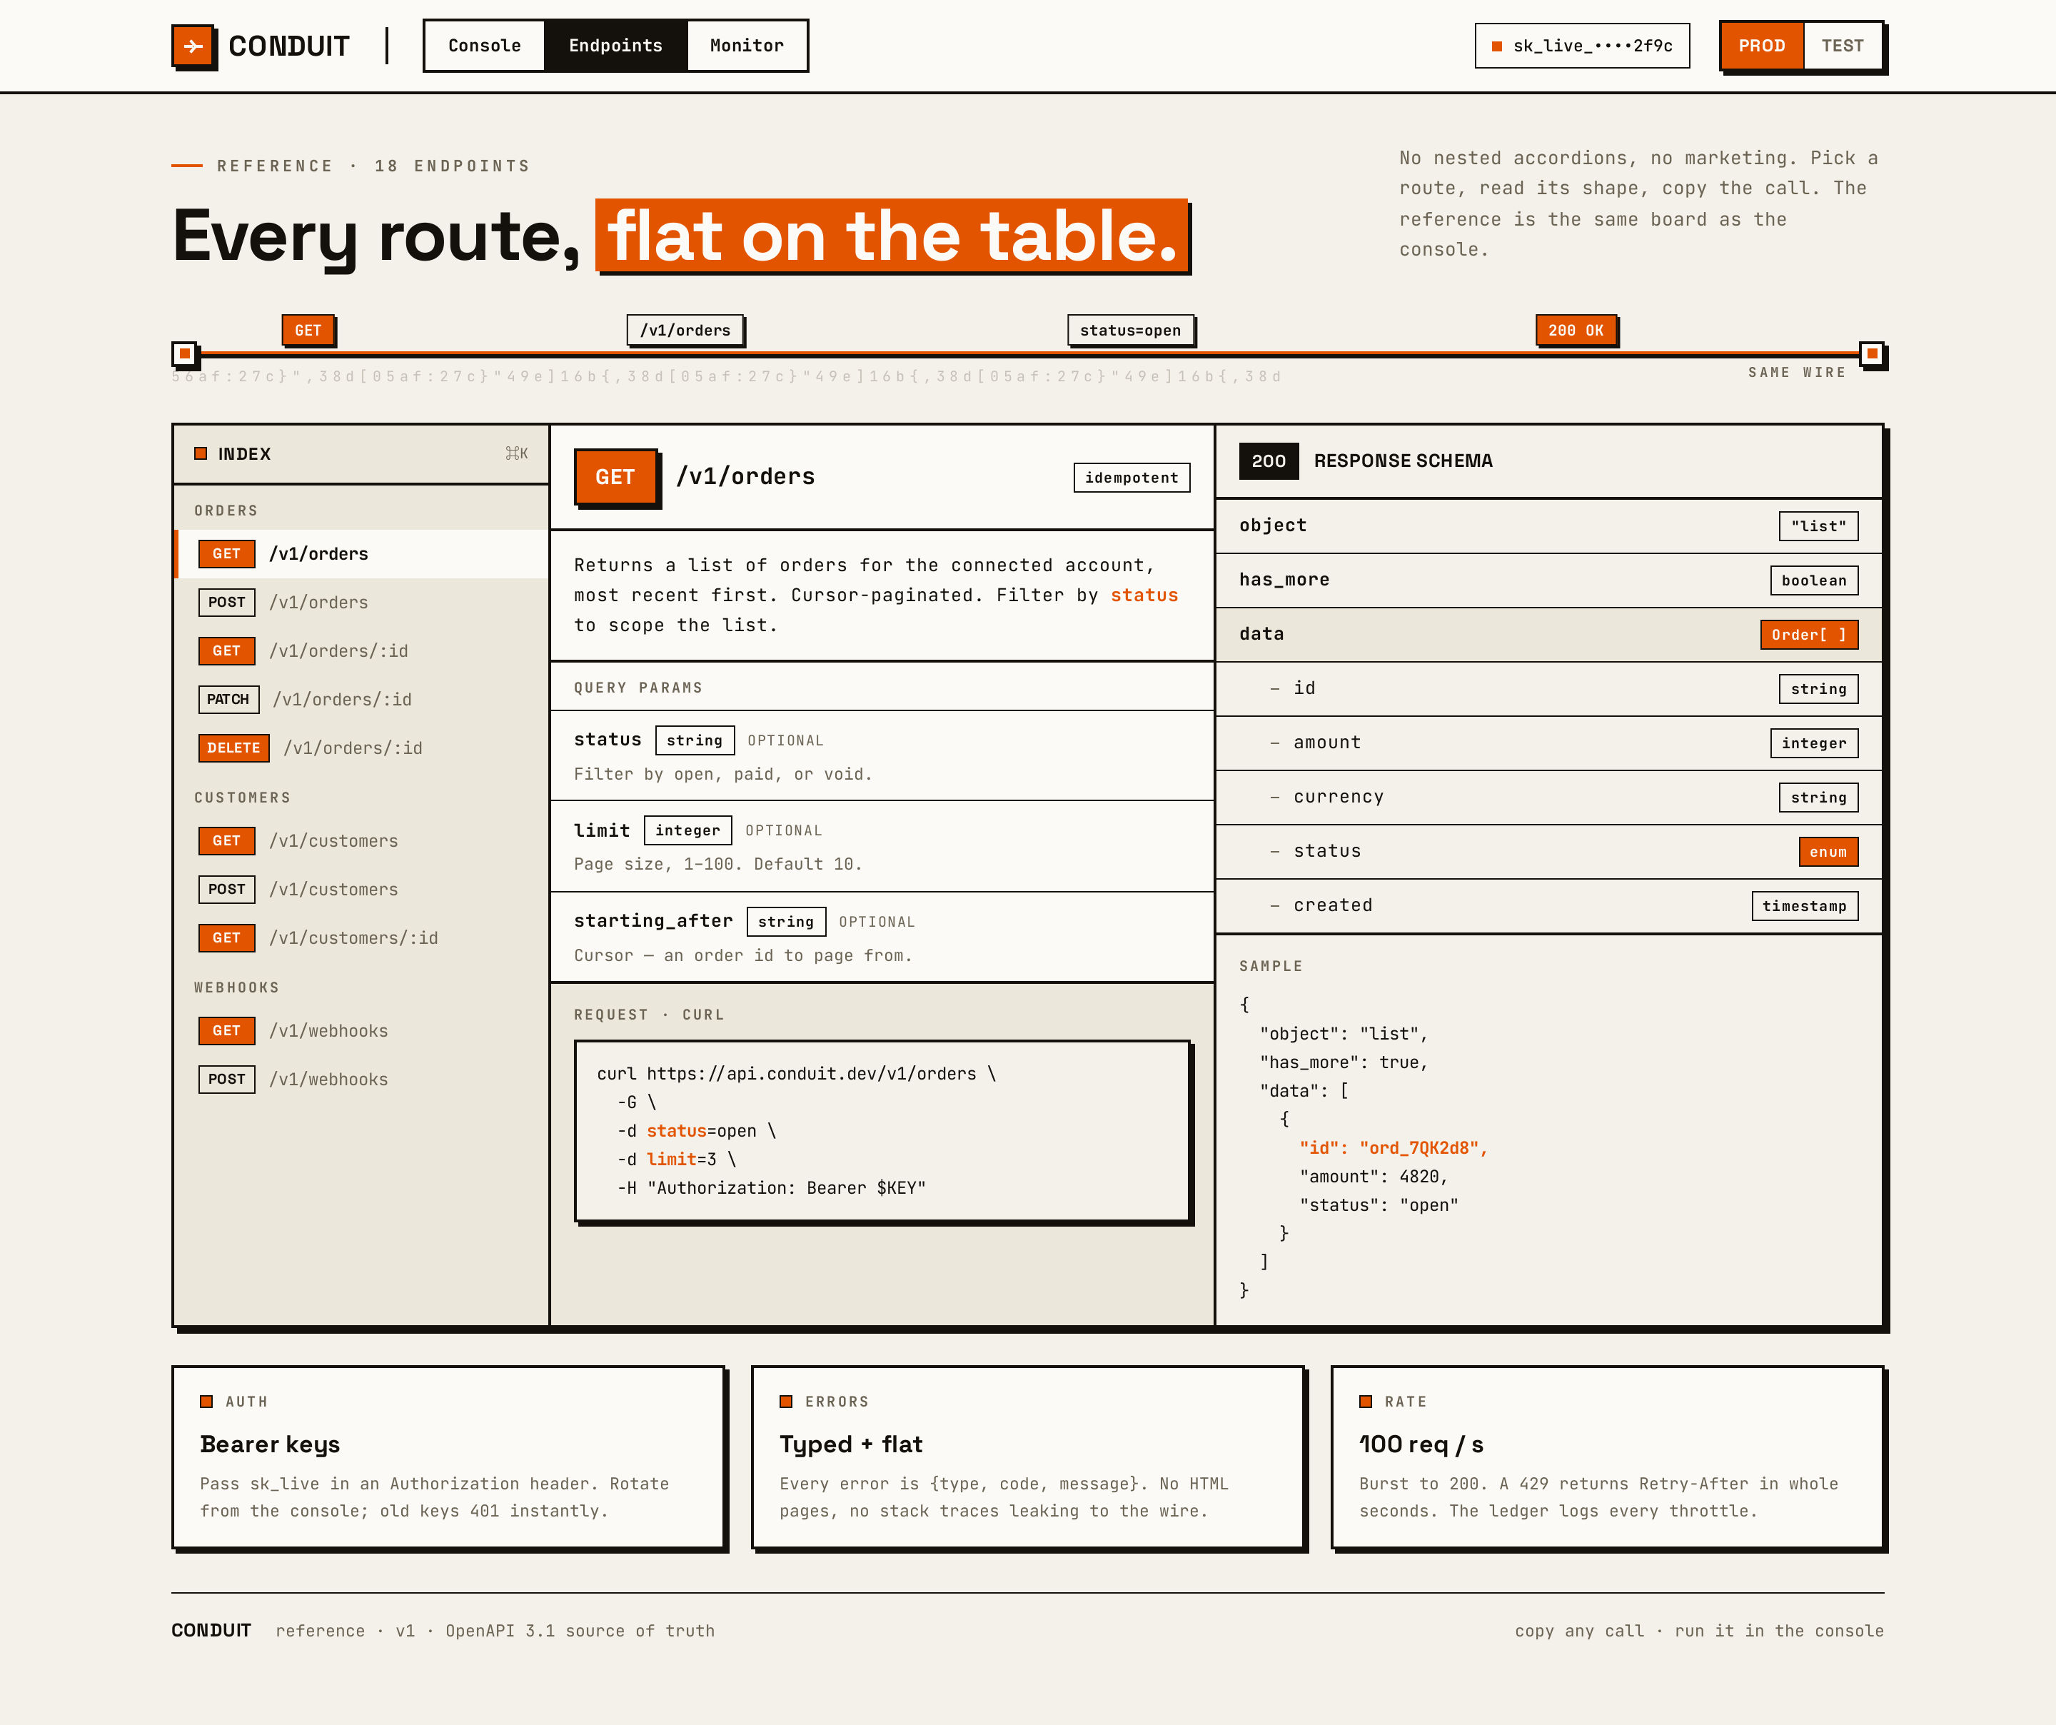Open the Errors Typed + flat card

click(x=1028, y=1457)
